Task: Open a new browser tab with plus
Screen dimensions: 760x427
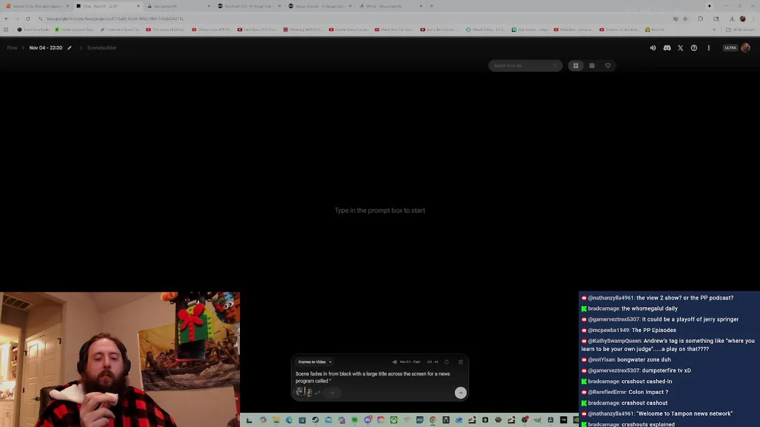Action: pos(432,6)
